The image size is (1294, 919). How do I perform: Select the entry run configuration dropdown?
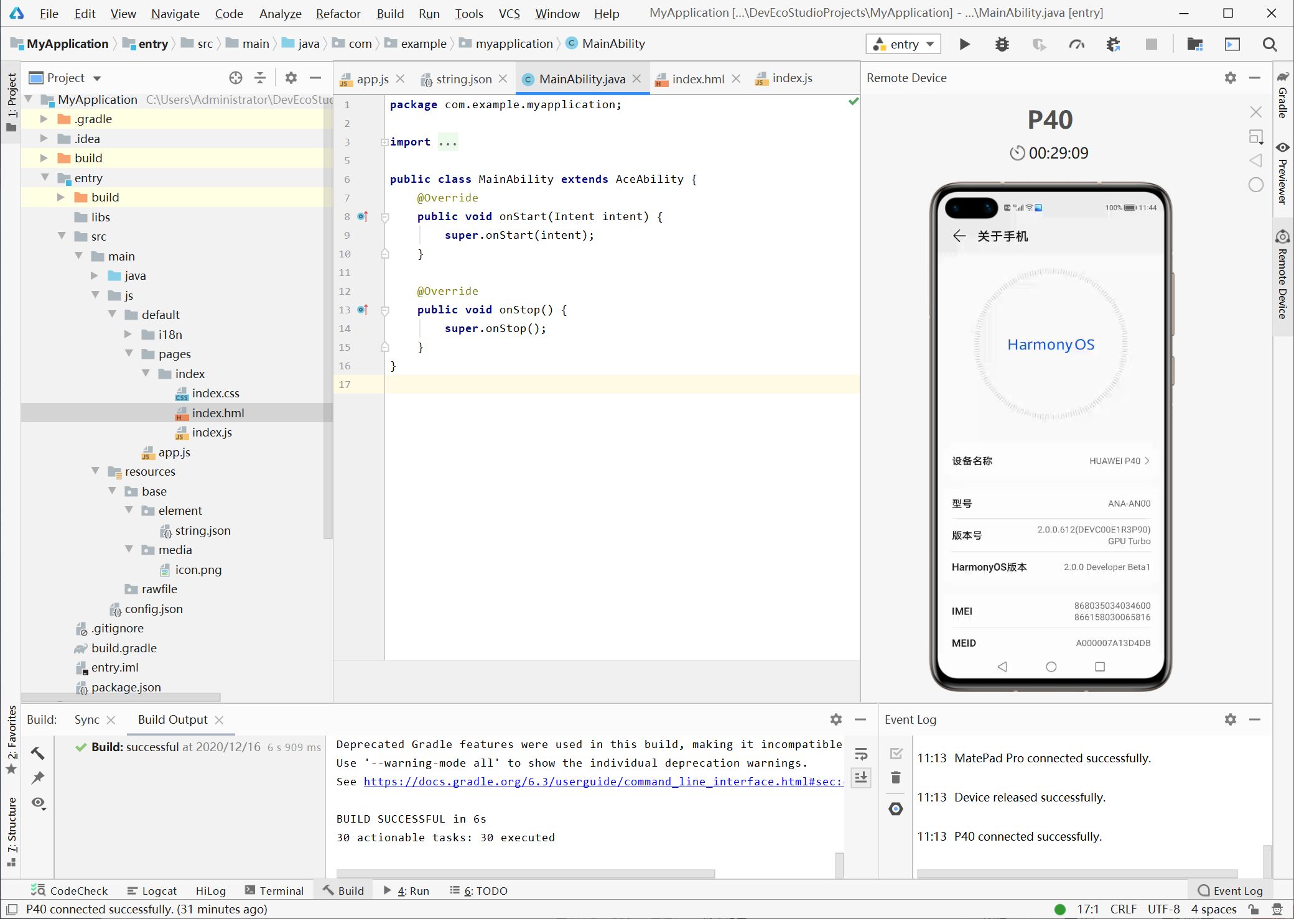902,43
